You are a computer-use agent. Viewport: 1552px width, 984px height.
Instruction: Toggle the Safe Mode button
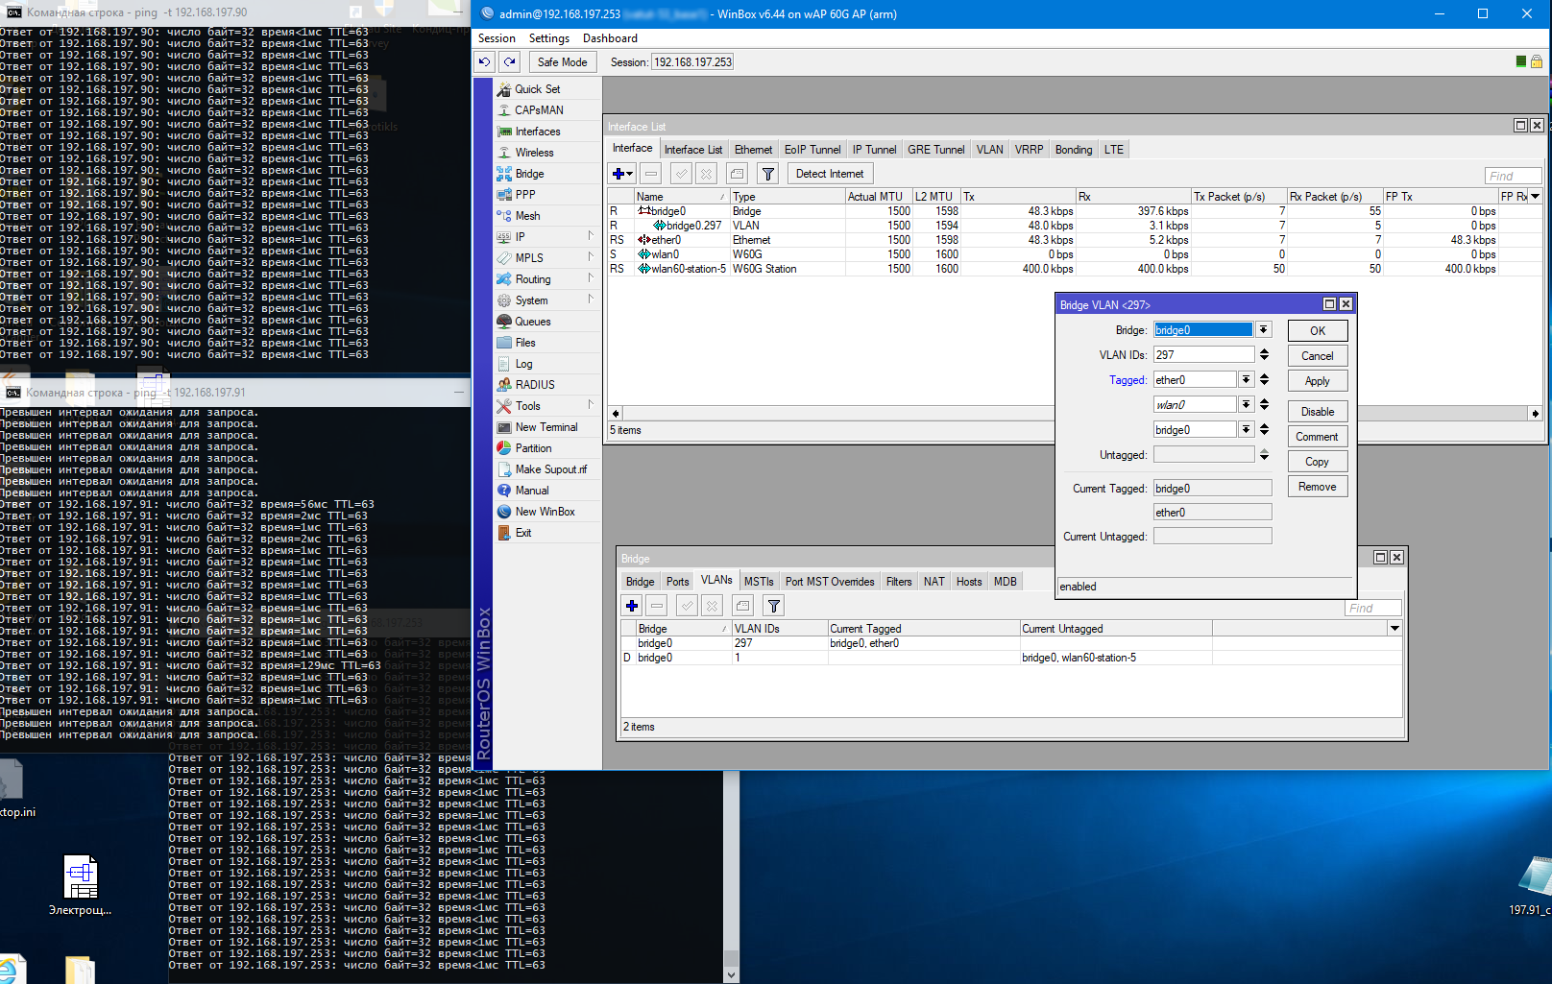tap(562, 62)
